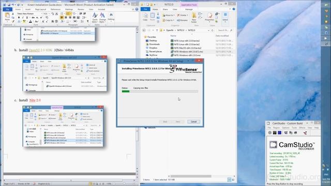Switch to References tab in Word
The image size is (331, 186).
(55, 9)
